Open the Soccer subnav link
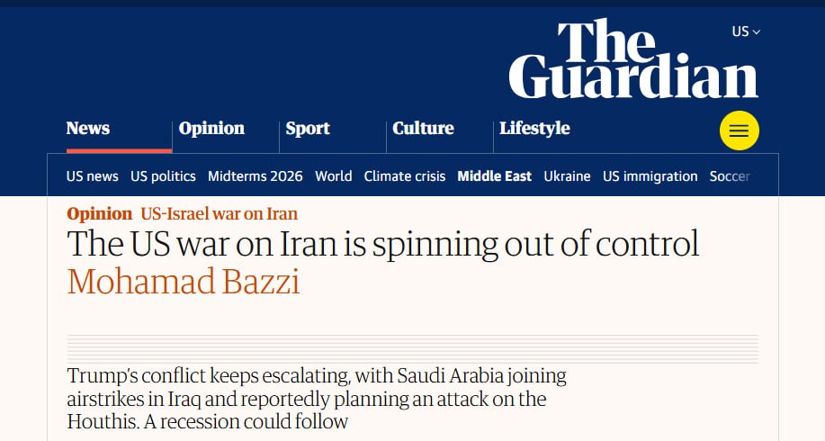This screenshot has height=441, width=825. pyautogui.click(x=730, y=176)
